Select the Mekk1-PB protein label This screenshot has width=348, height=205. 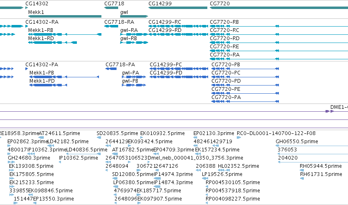(x=42, y=73)
